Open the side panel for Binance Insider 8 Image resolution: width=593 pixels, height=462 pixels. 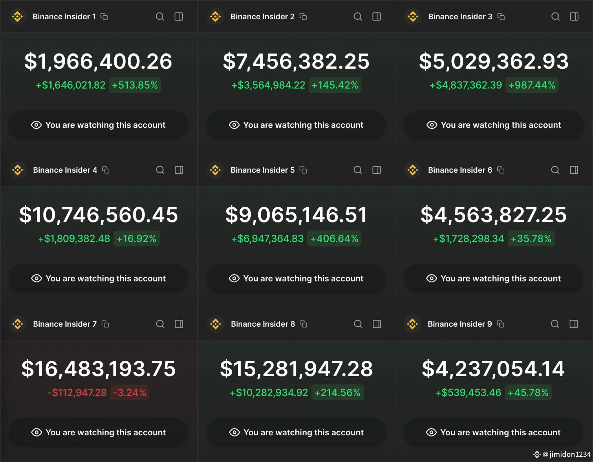tap(377, 324)
